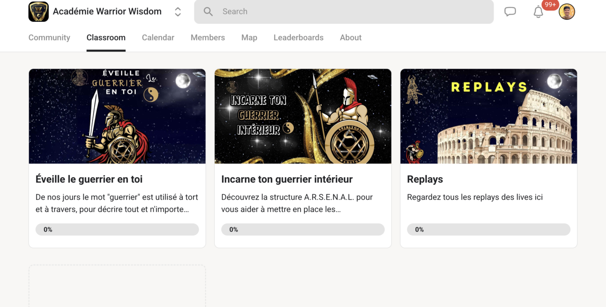606x307 pixels.
Task: Open the Calendar tab
Action: pyautogui.click(x=158, y=37)
